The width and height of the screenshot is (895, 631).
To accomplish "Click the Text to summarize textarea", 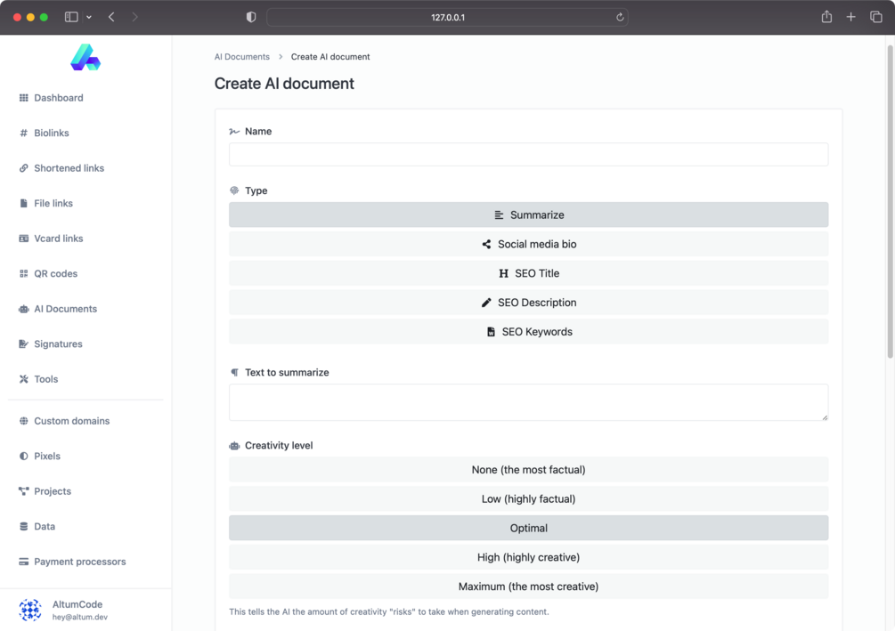I will (529, 402).
